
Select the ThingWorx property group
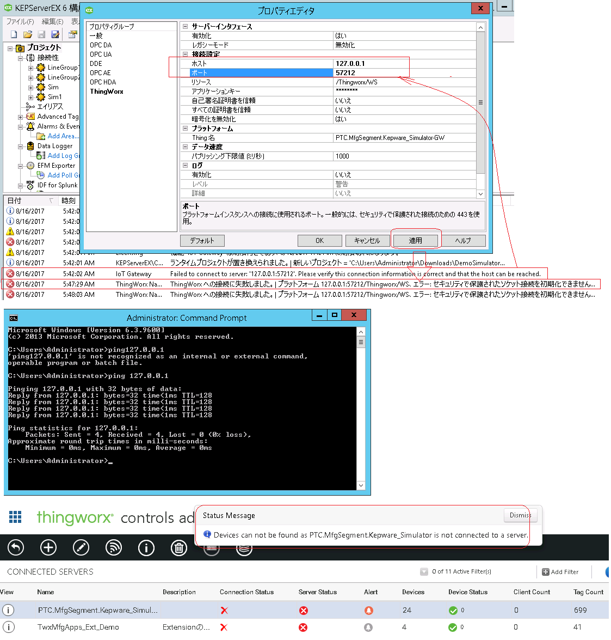coord(107,92)
